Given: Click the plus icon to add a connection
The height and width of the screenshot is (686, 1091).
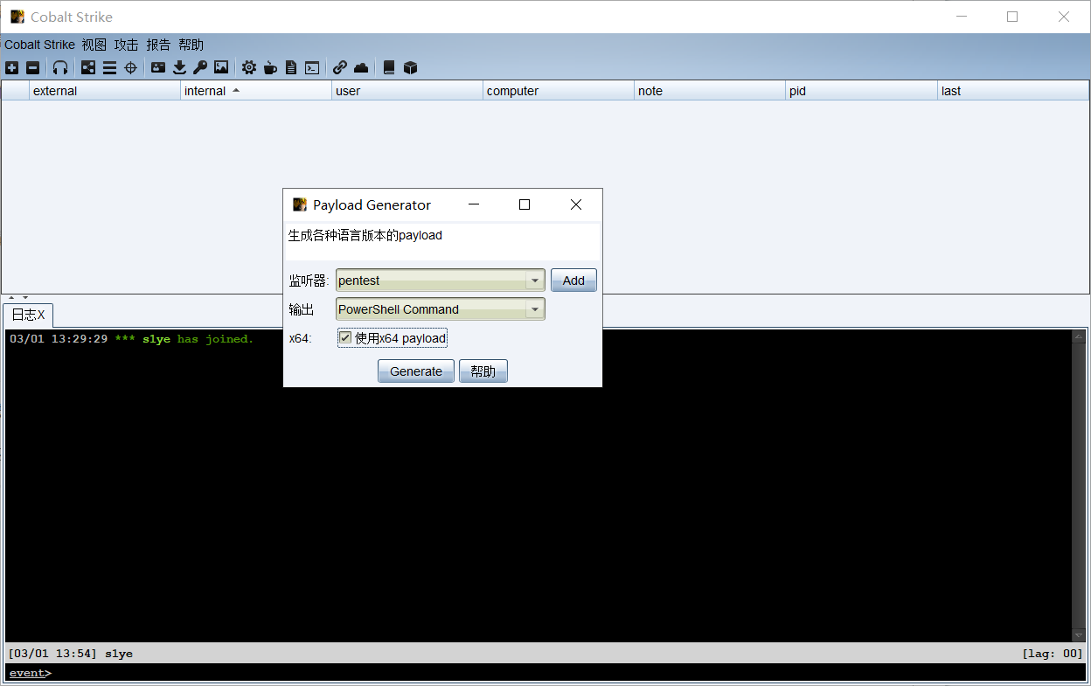Looking at the screenshot, I should point(11,67).
